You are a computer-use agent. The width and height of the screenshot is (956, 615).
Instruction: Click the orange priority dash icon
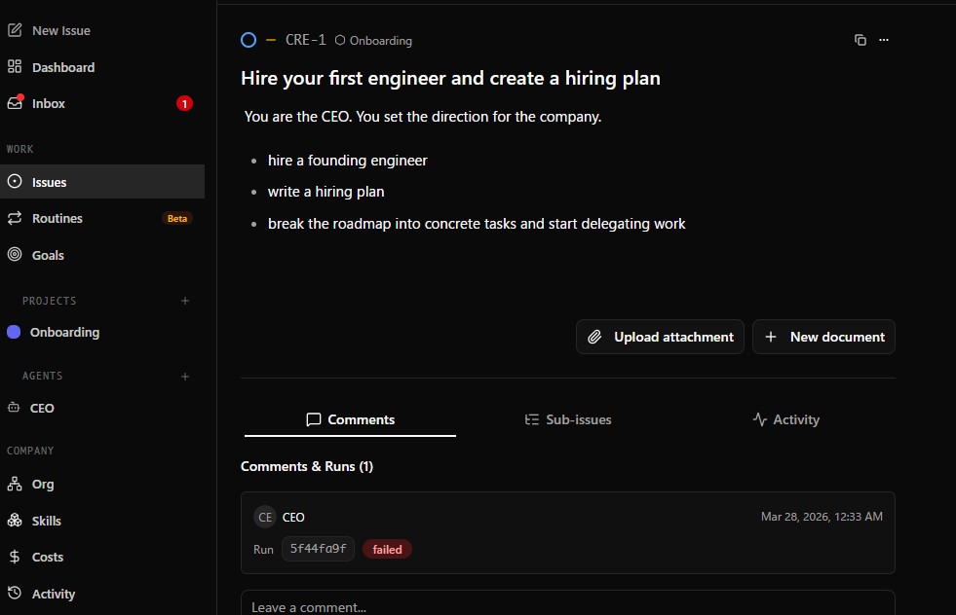click(x=271, y=40)
